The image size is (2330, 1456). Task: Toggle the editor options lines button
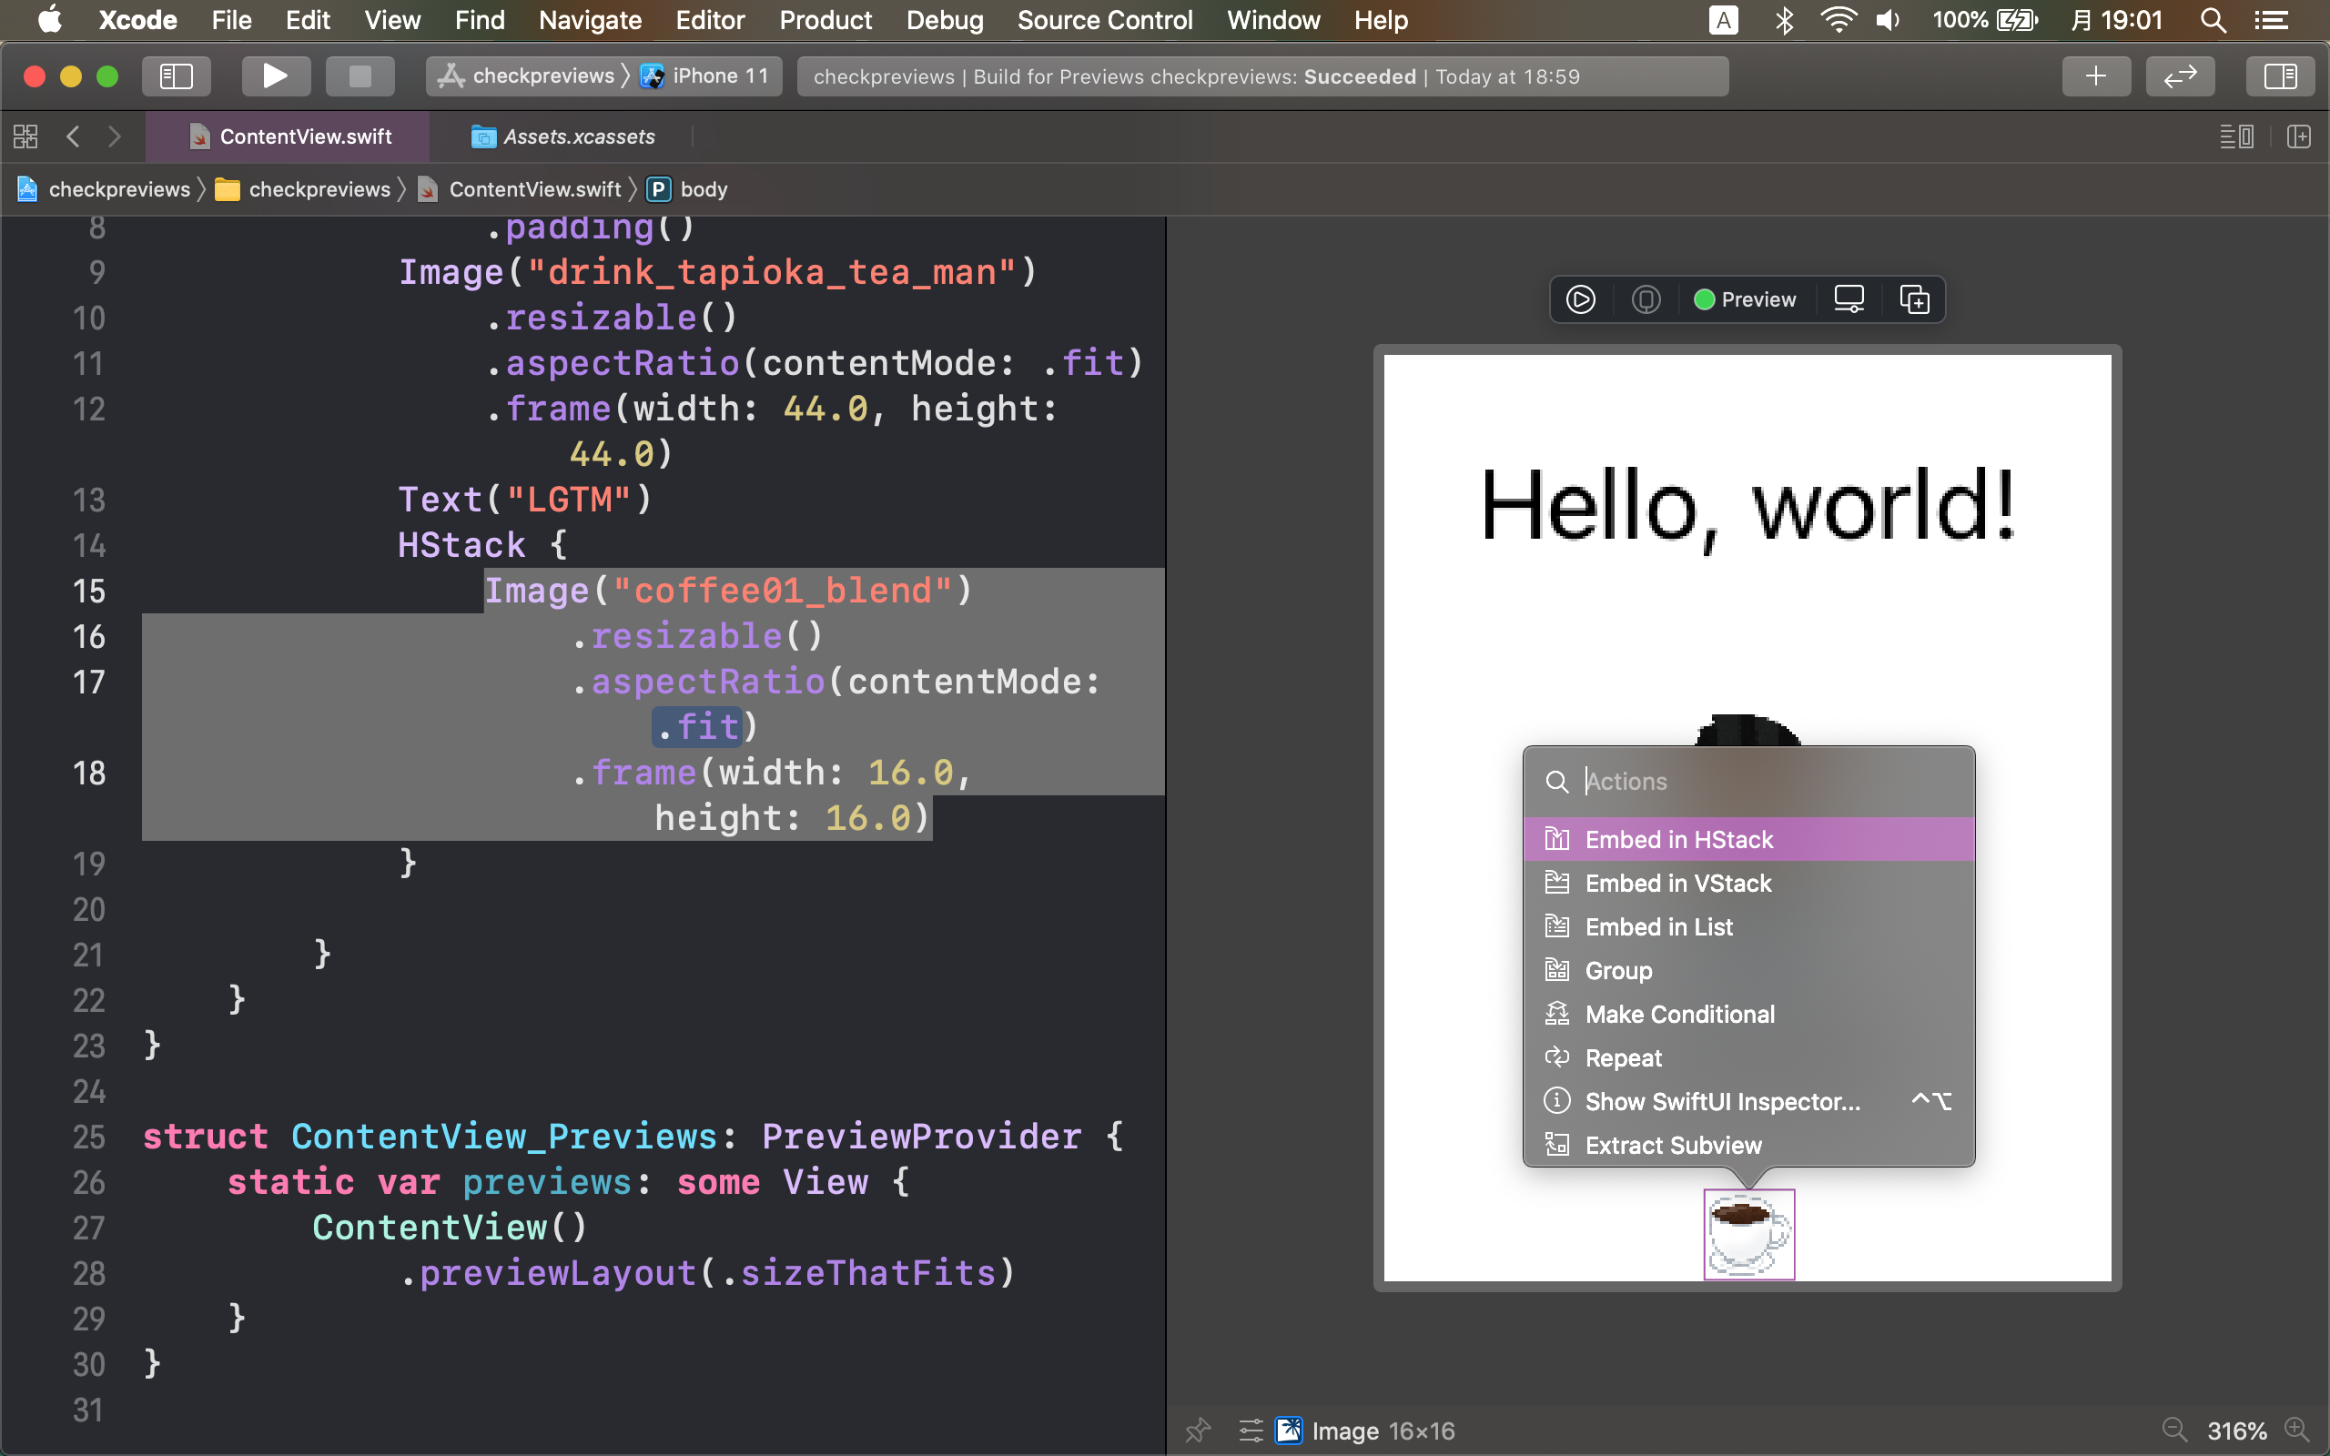click(2235, 136)
